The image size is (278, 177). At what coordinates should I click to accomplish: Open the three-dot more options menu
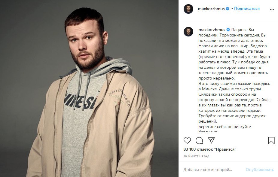pos(272,9)
